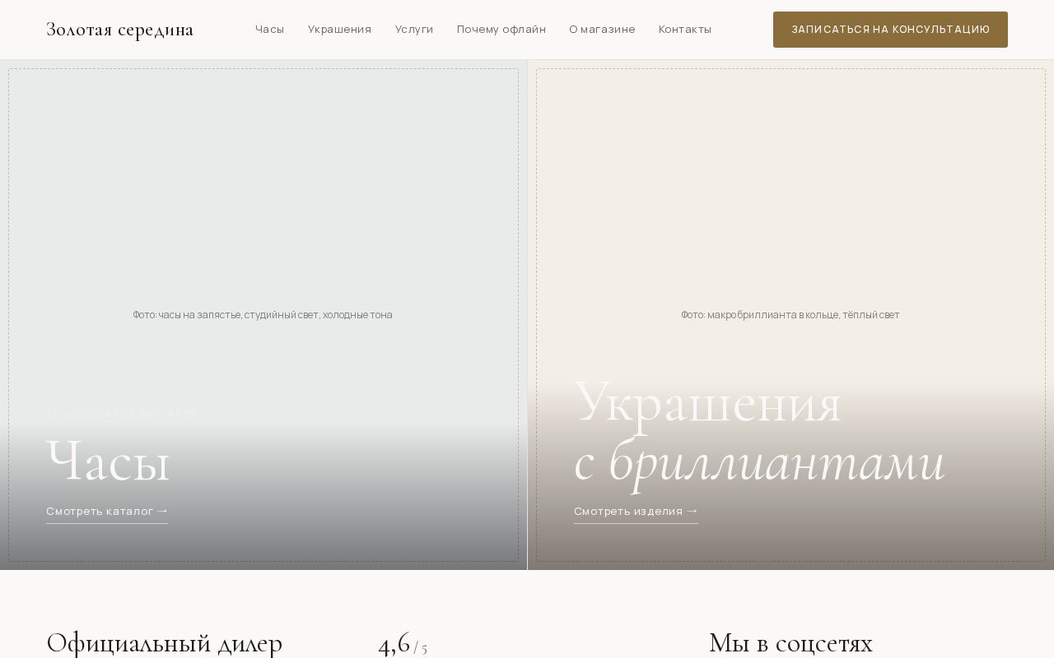Click the 4,6 / 5 rating value
This screenshot has height=658, width=1054.
(403, 643)
